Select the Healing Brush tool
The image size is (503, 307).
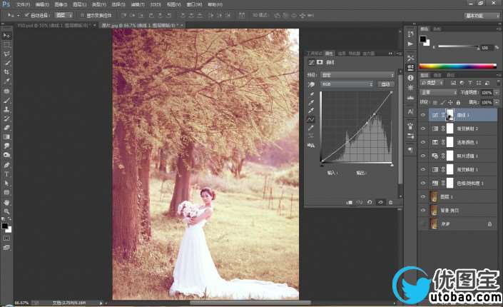click(6, 91)
